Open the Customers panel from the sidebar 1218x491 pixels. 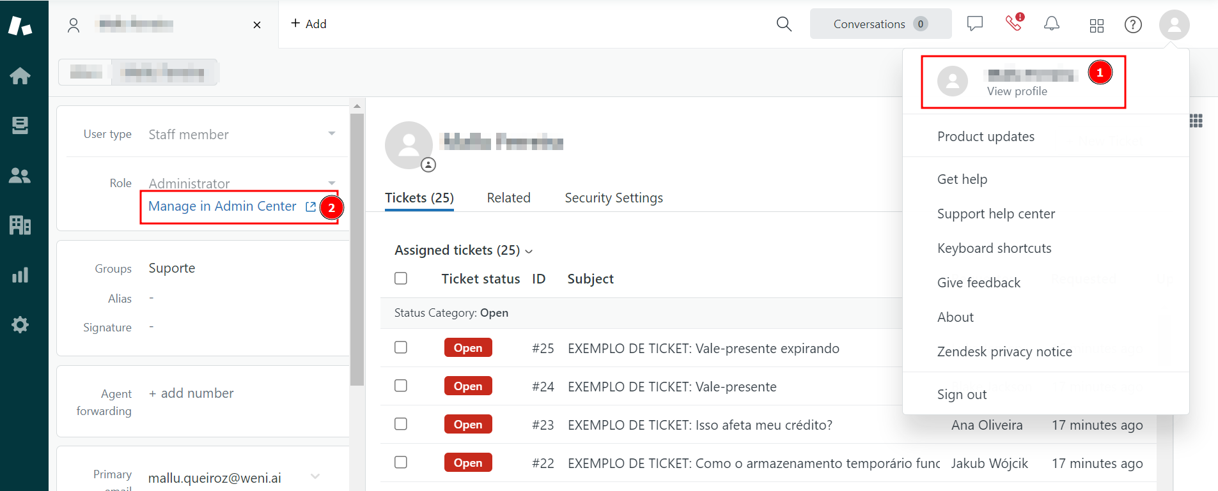[x=20, y=176]
